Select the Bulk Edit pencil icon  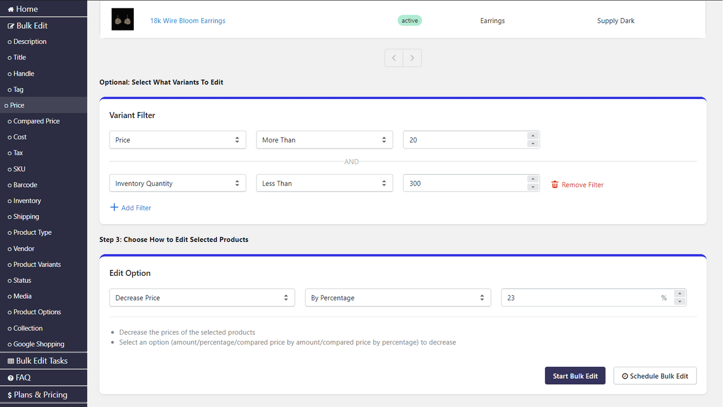(10, 25)
